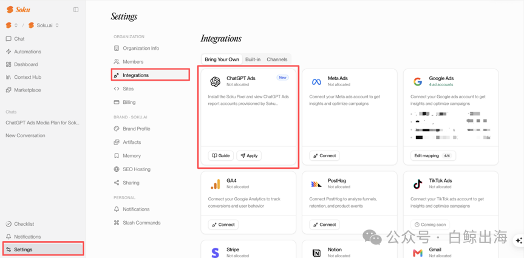This screenshot has width=524, height=258.
Task: Apply for ChatGPT Ads
Action: click(249, 156)
